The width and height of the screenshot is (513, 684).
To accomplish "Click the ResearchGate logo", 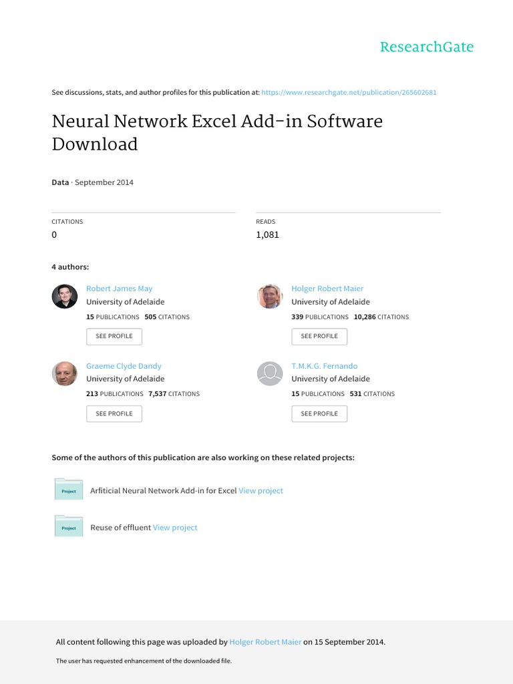I will tap(426, 47).
